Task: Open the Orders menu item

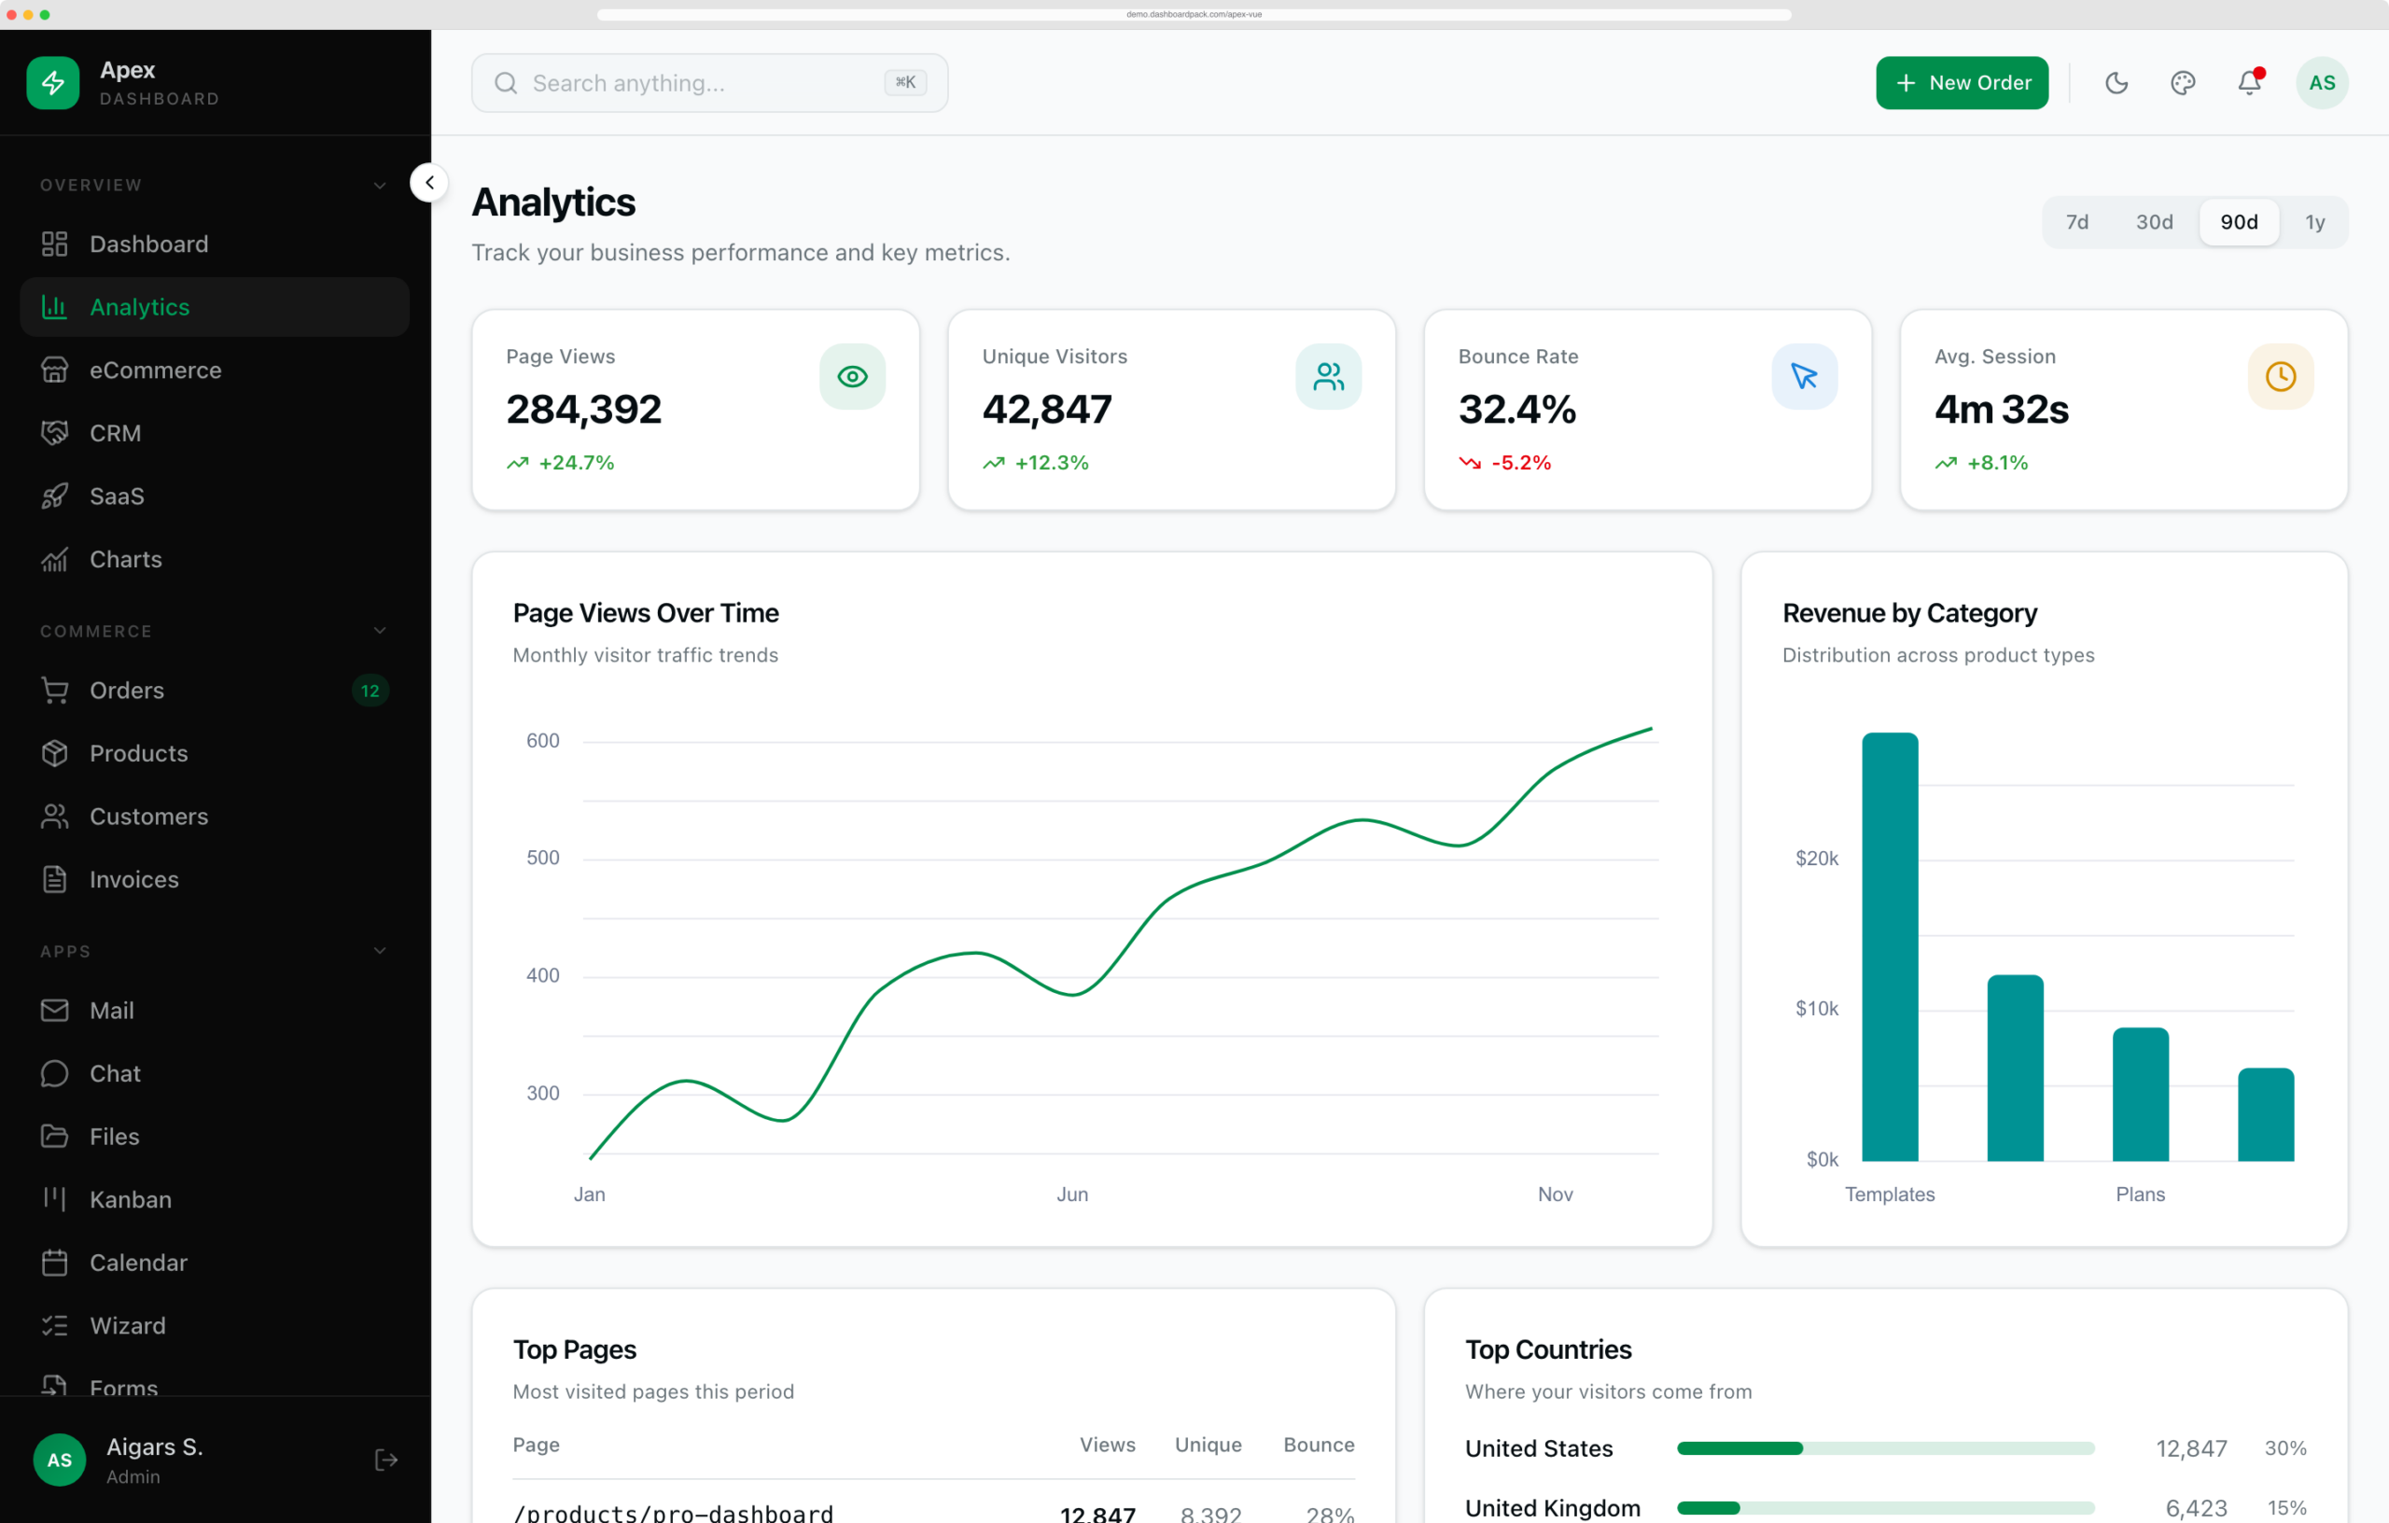Action: [215, 690]
